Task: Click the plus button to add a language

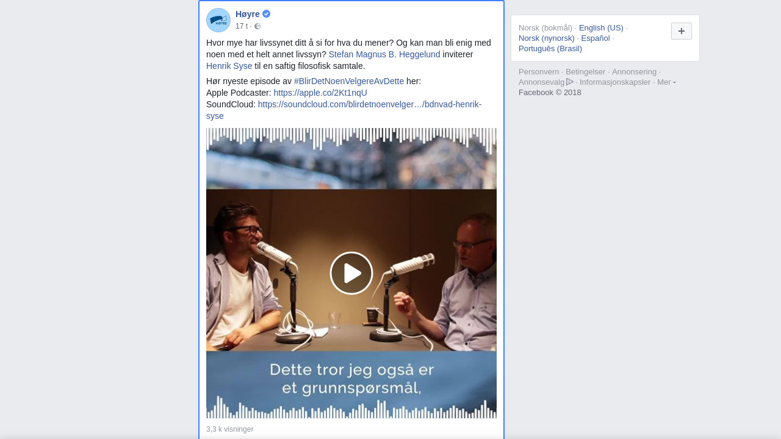Action: [x=682, y=31]
